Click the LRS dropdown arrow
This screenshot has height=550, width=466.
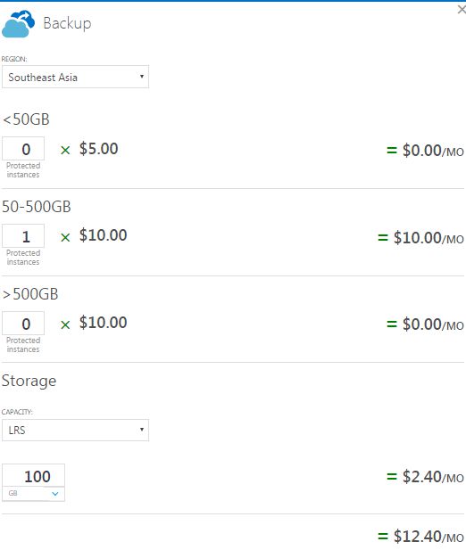142,430
